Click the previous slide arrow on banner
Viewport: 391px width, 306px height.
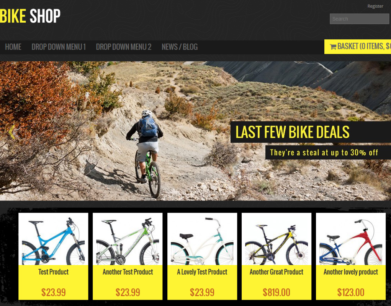click(x=12, y=132)
